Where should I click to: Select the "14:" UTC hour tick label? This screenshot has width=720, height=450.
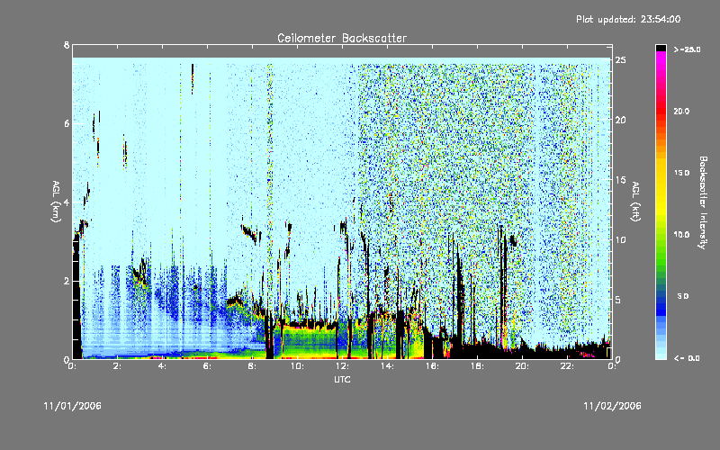(387, 366)
